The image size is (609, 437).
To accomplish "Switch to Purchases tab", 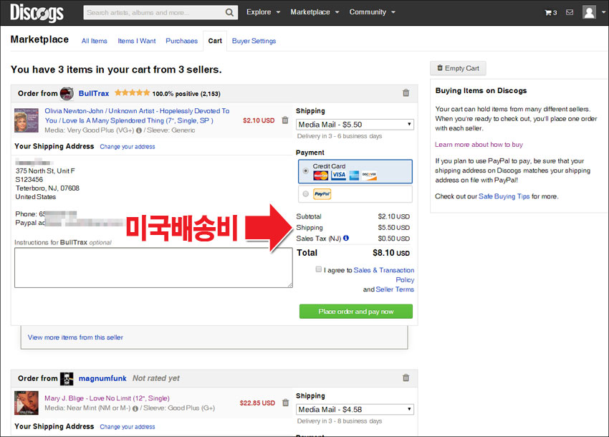I will click(182, 41).
